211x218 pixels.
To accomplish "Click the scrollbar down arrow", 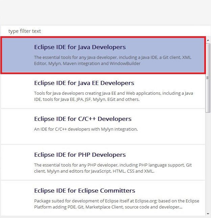I will click(x=208, y=214).
